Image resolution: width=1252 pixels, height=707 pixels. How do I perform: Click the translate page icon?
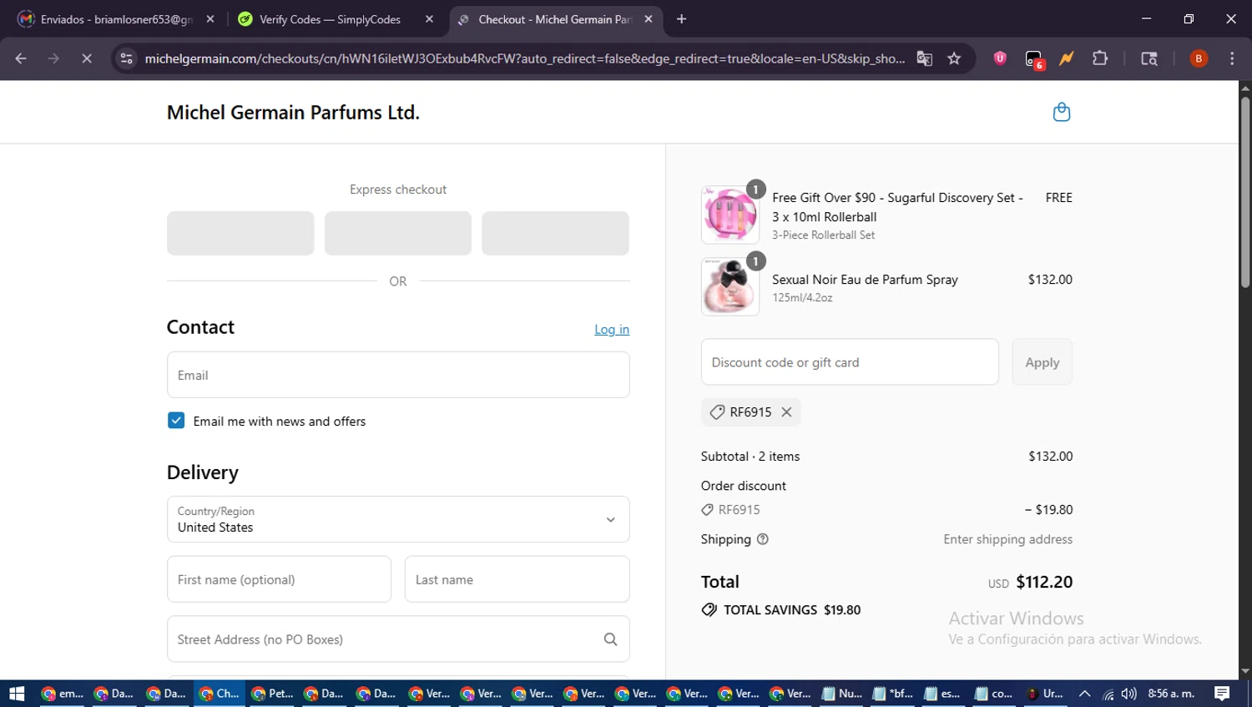[924, 58]
